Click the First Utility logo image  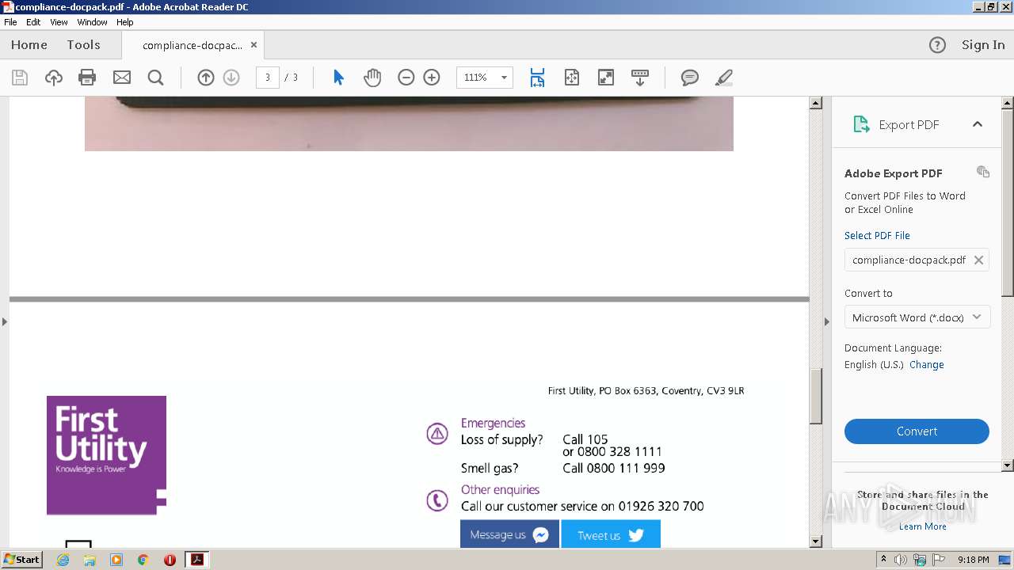pyautogui.click(x=106, y=455)
